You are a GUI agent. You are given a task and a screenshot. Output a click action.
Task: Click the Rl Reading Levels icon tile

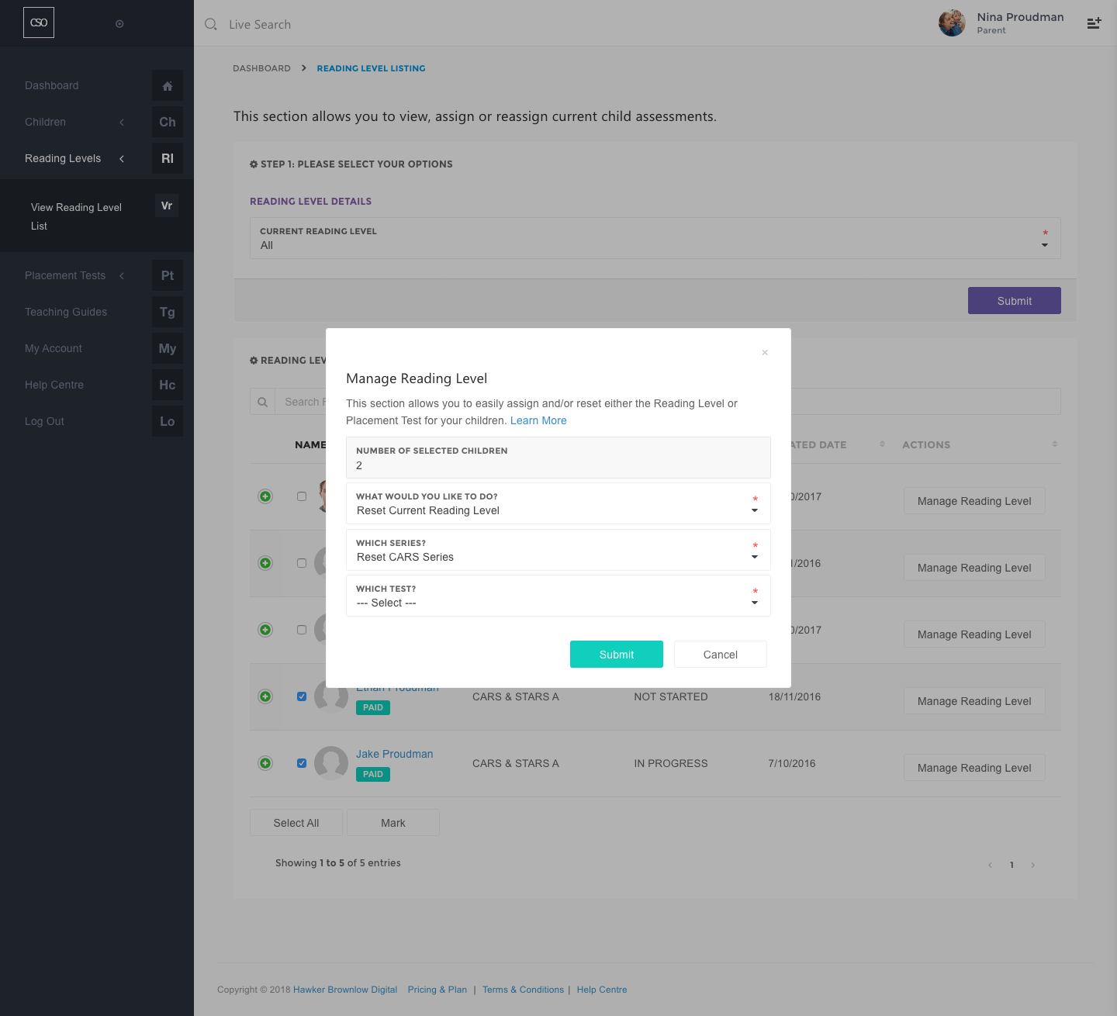tap(168, 159)
